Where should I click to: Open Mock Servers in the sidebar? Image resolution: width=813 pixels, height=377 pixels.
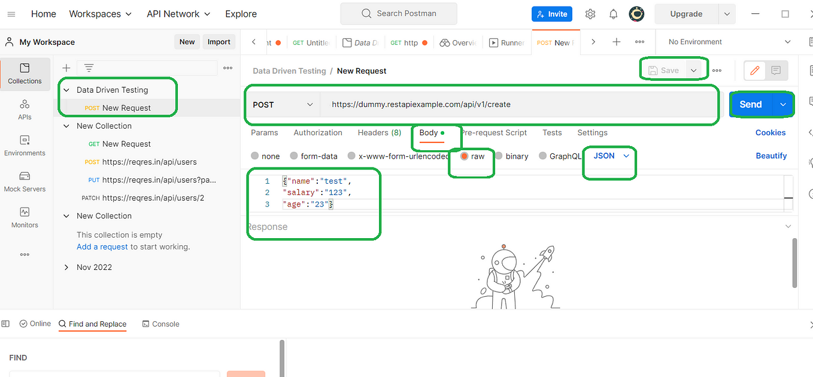pyautogui.click(x=25, y=182)
